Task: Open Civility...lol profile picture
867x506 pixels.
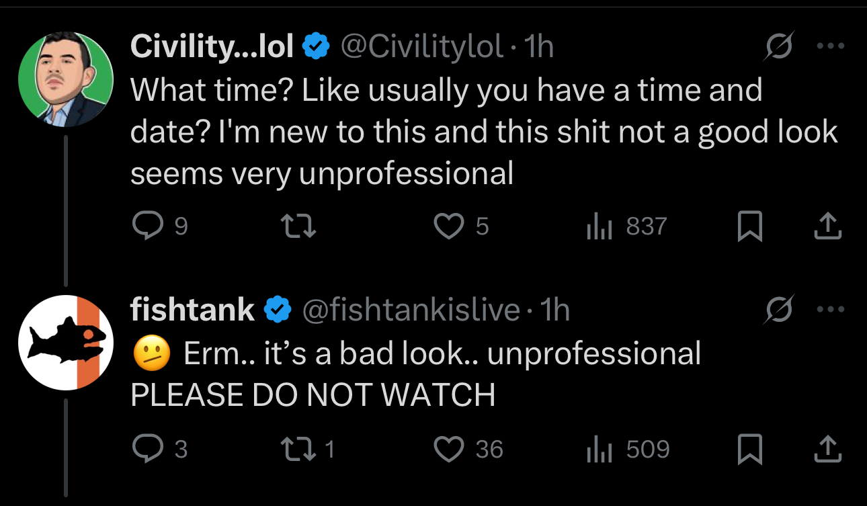Action: pyautogui.click(x=65, y=79)
